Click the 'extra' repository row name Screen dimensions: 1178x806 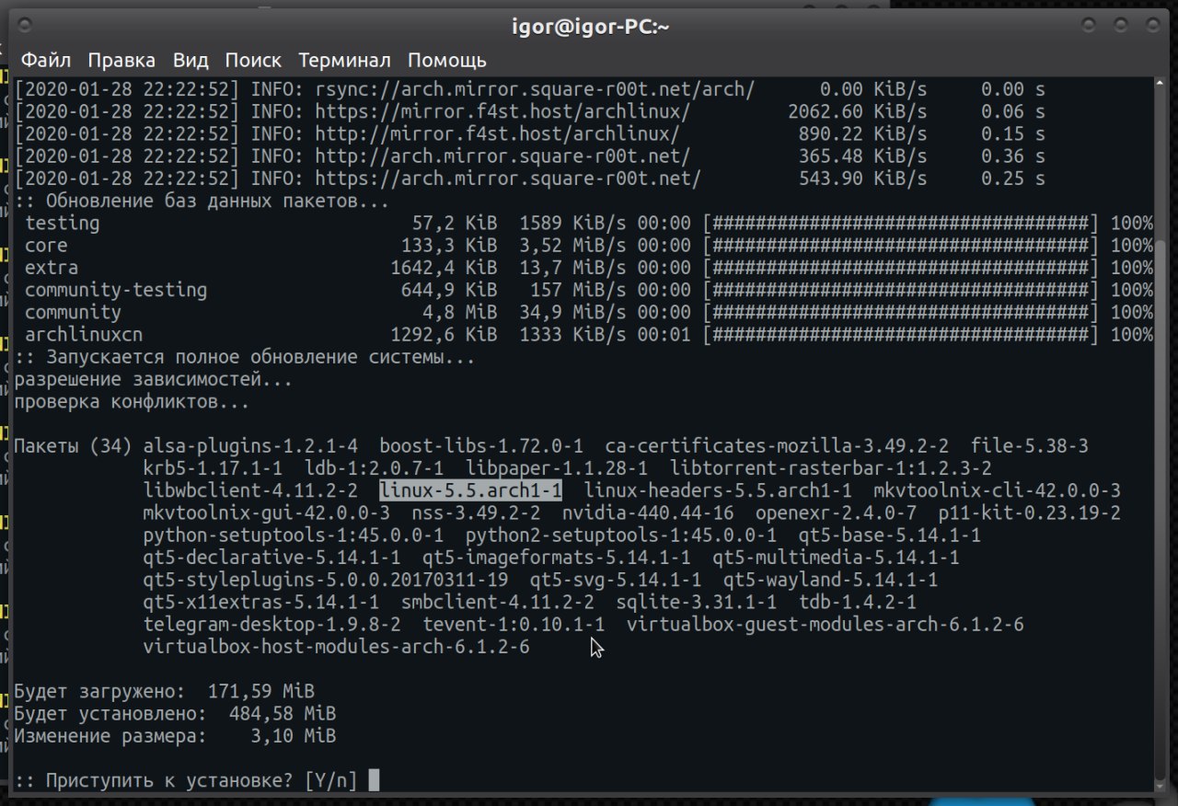coord(52,268)
